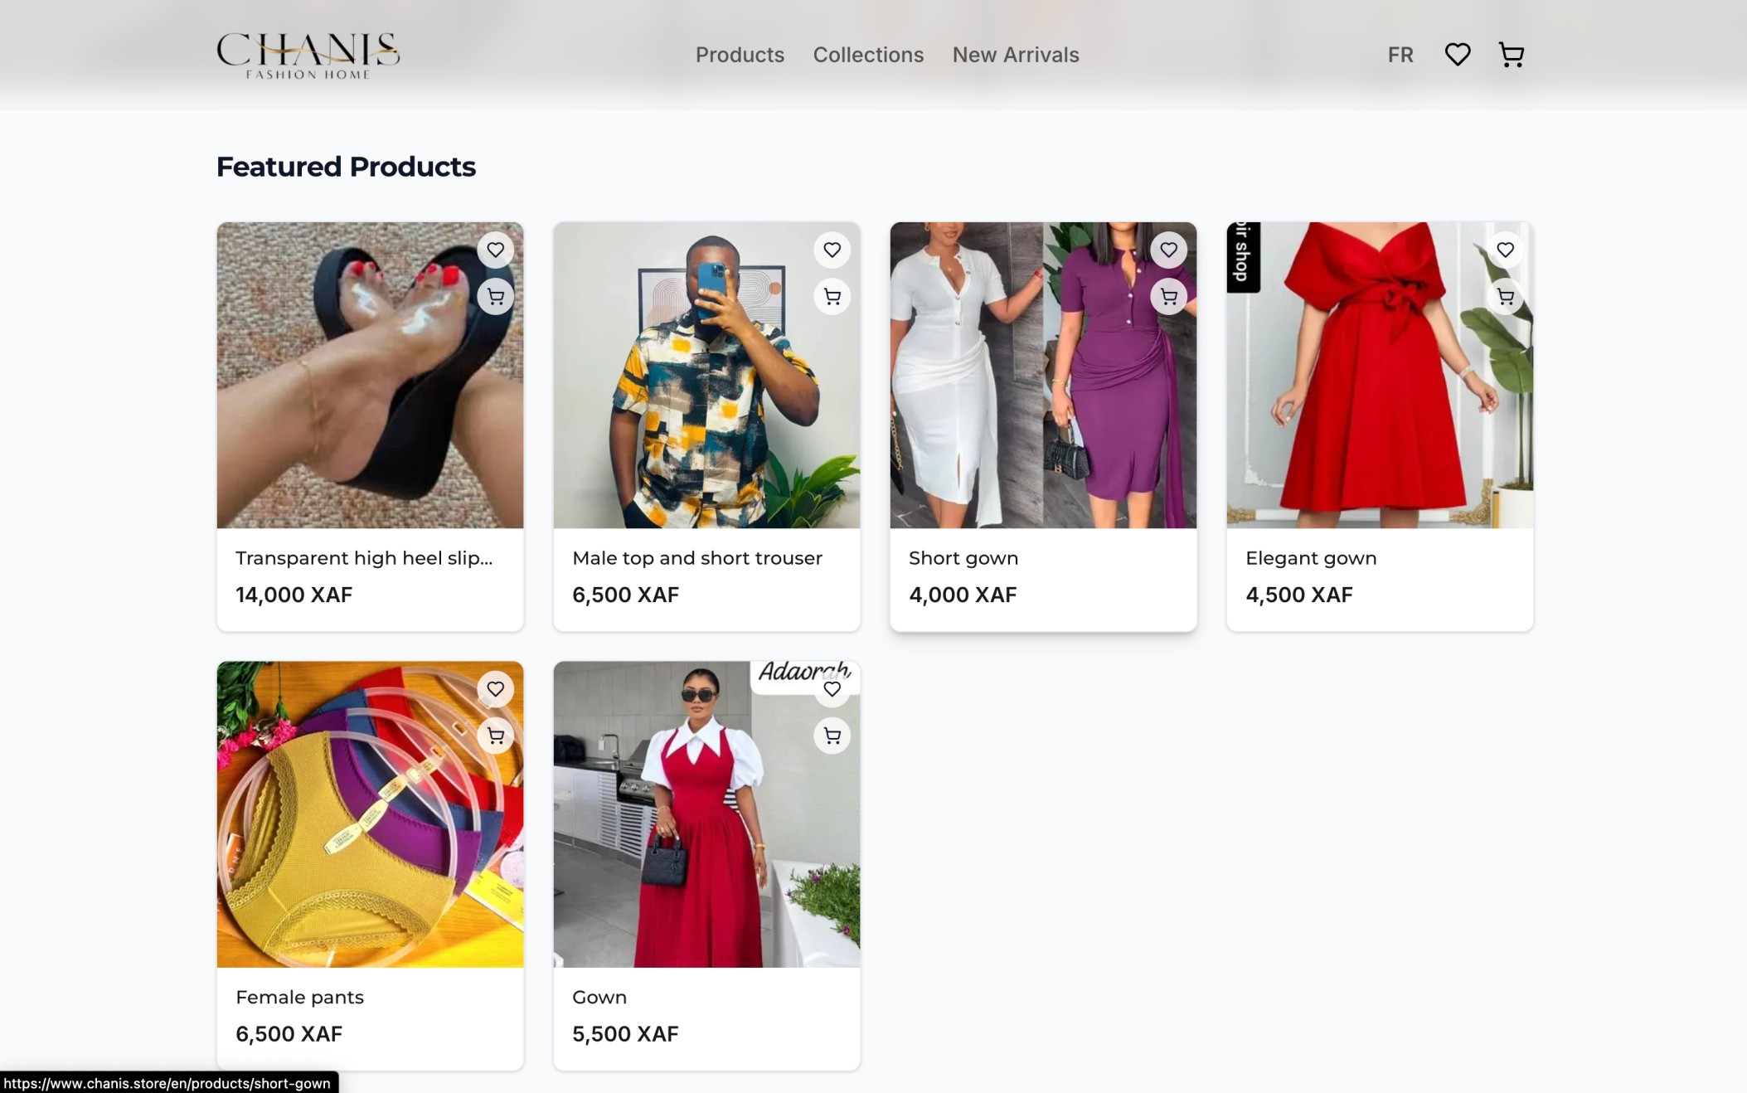Open the Products menu item

click(x=740, y=54)
